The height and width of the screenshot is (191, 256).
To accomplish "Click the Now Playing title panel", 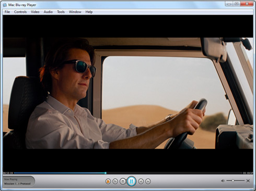I will point(19,182).
